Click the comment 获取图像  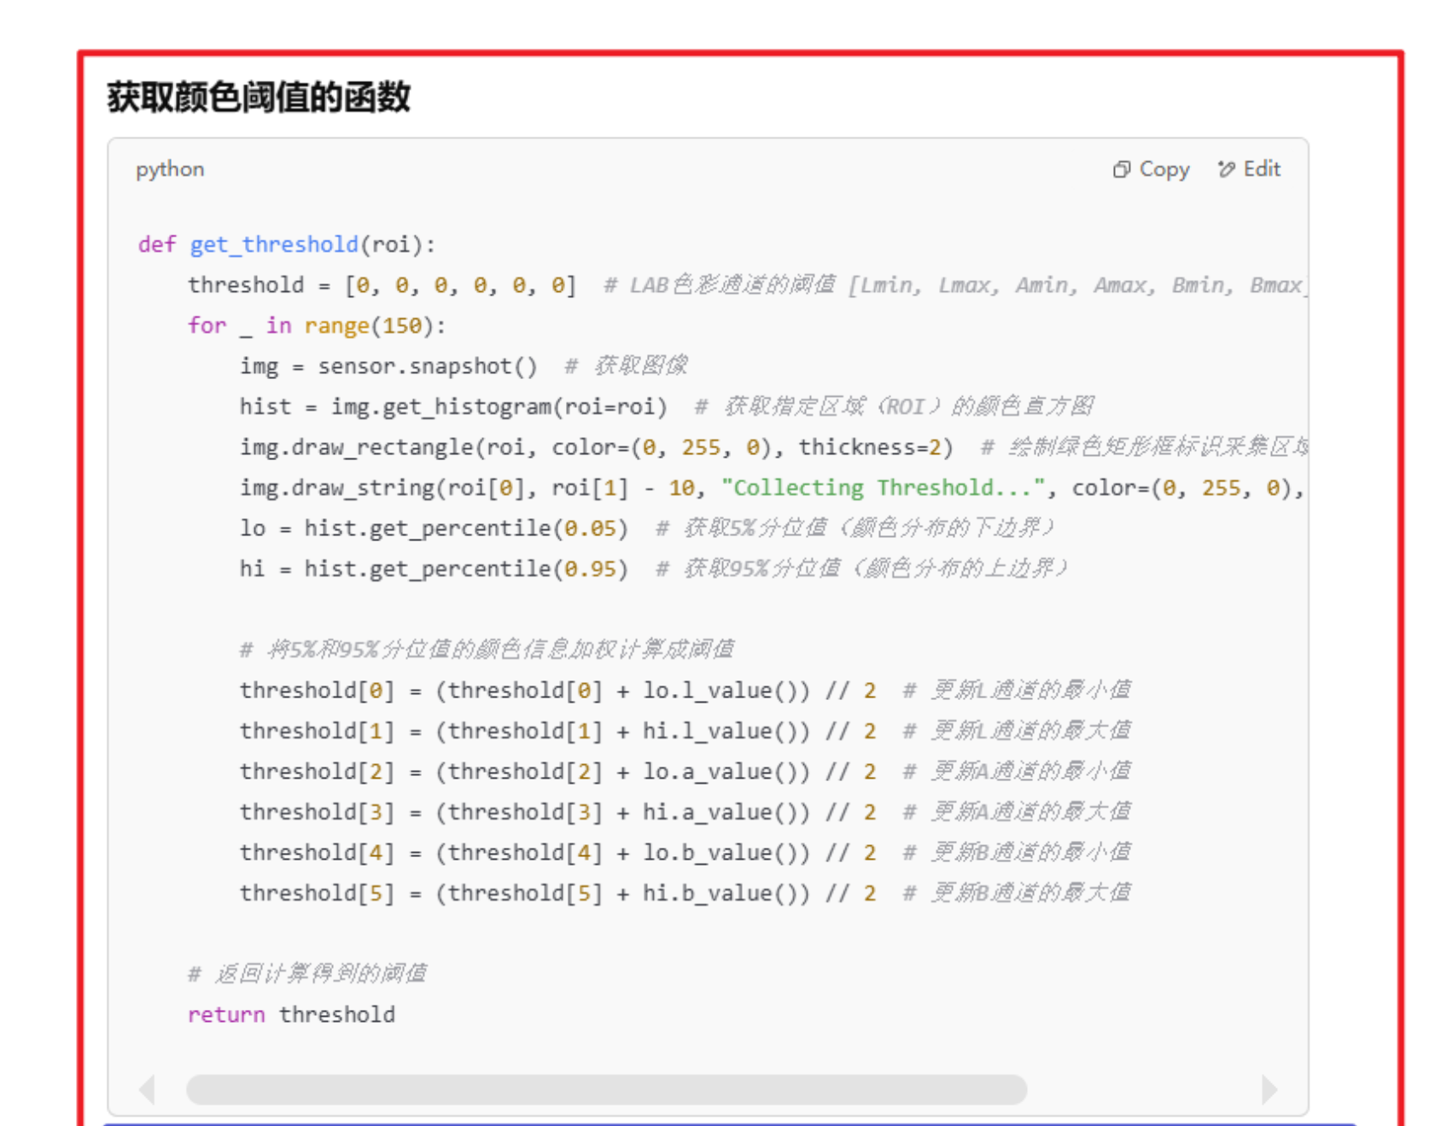[626, 366]
